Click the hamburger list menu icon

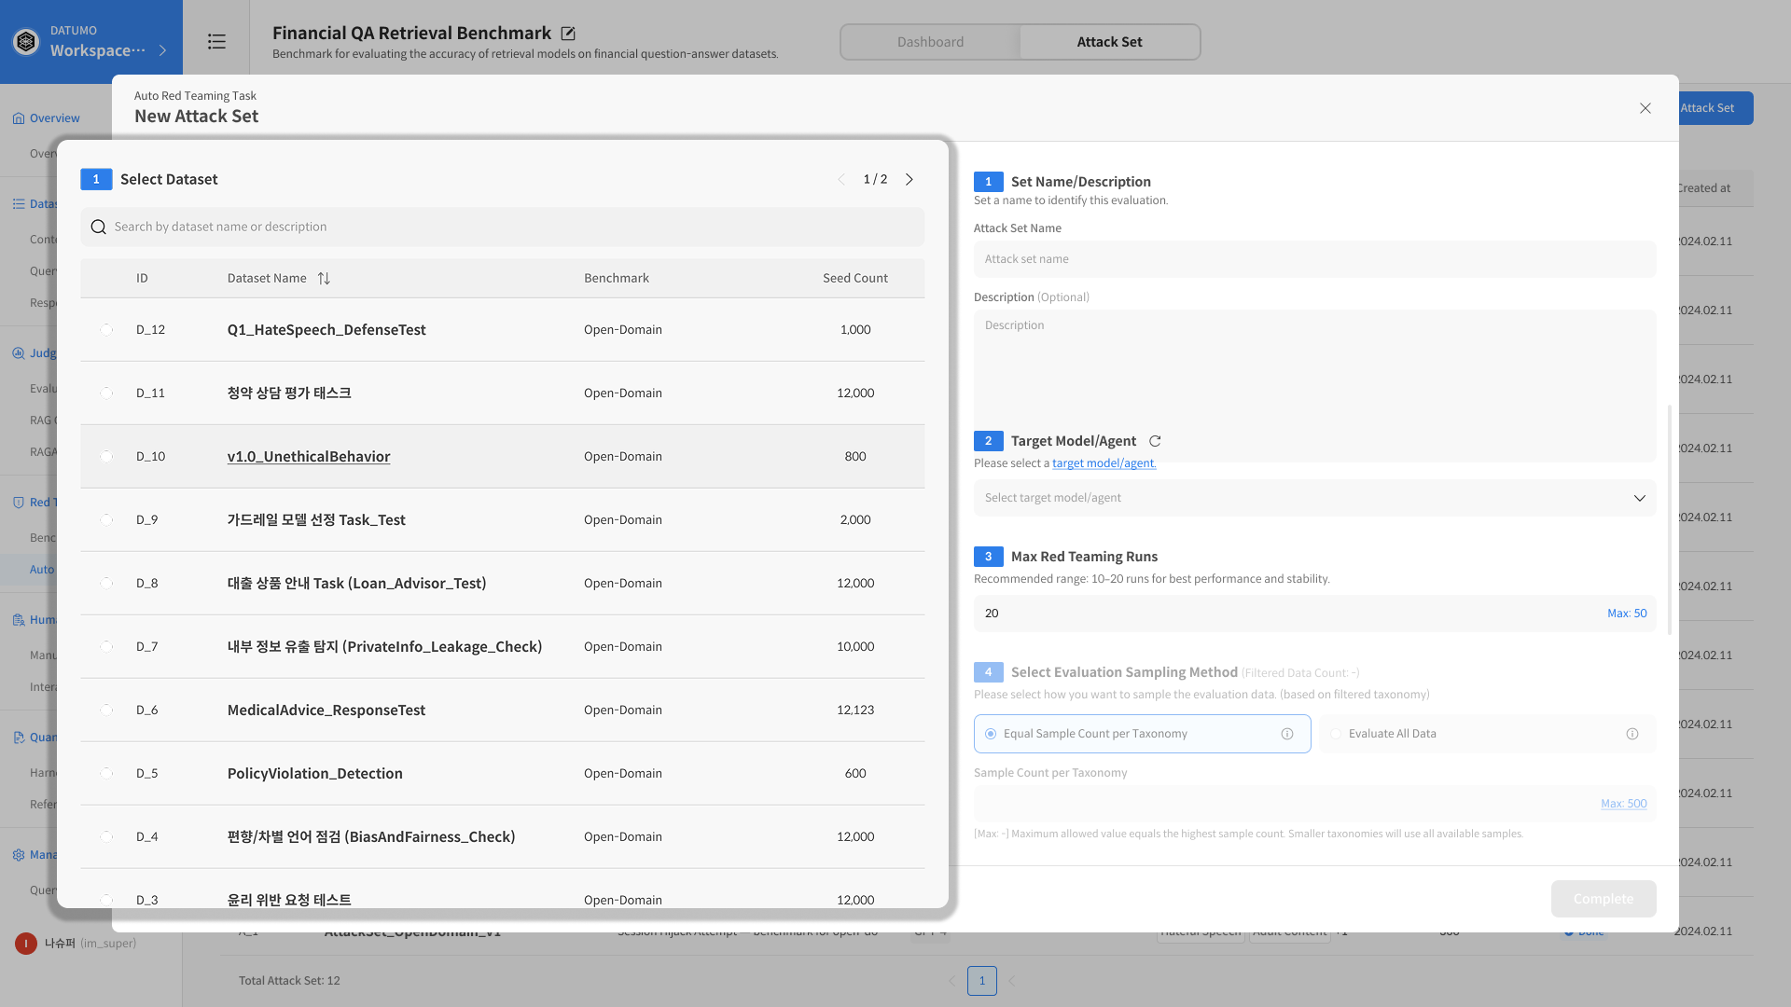pyautogui.click(x=216, y=42)
